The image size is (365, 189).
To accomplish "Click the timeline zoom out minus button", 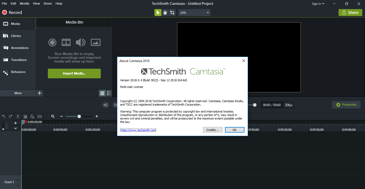I will [x=61, y=116].
